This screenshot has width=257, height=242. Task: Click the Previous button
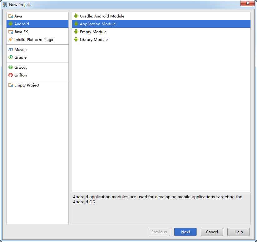(x=159, y=232)
